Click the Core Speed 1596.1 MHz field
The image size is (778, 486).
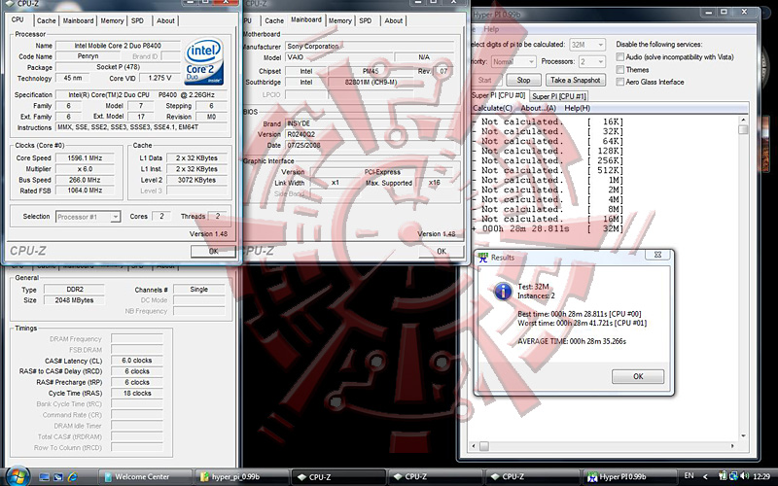[85, 158]
